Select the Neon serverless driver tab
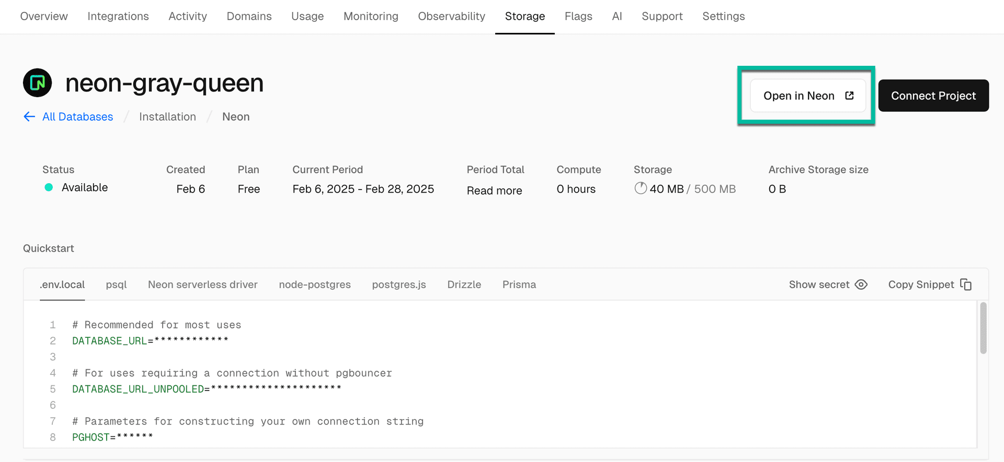1004x462 pixels. coord(202,285)
